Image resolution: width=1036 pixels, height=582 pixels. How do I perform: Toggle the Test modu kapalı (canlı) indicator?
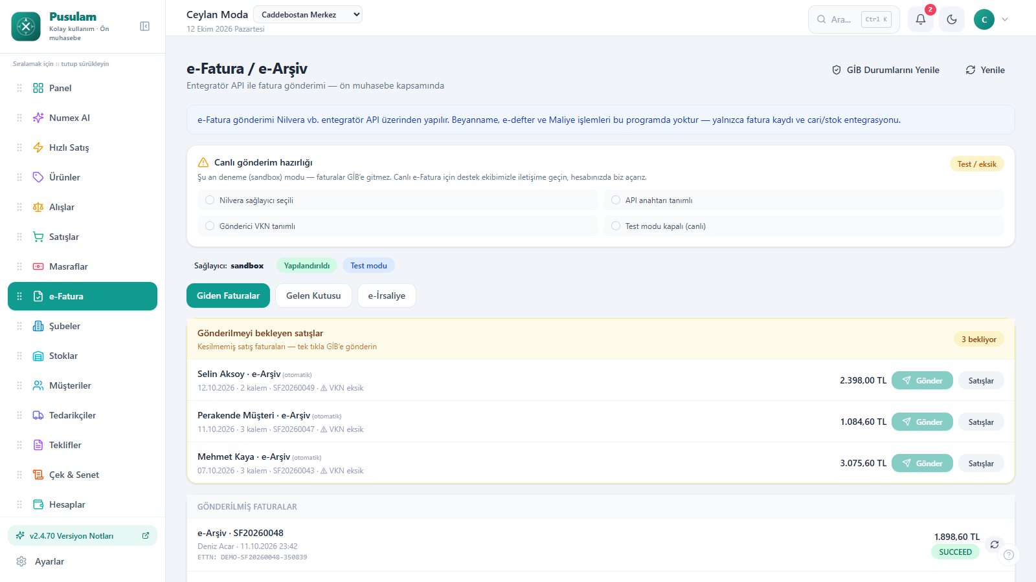pos(616,226)
